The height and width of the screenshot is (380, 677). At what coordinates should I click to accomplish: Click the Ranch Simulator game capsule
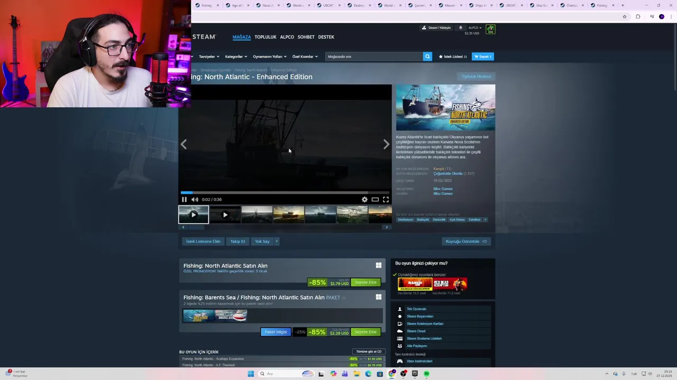pos(415,284)
